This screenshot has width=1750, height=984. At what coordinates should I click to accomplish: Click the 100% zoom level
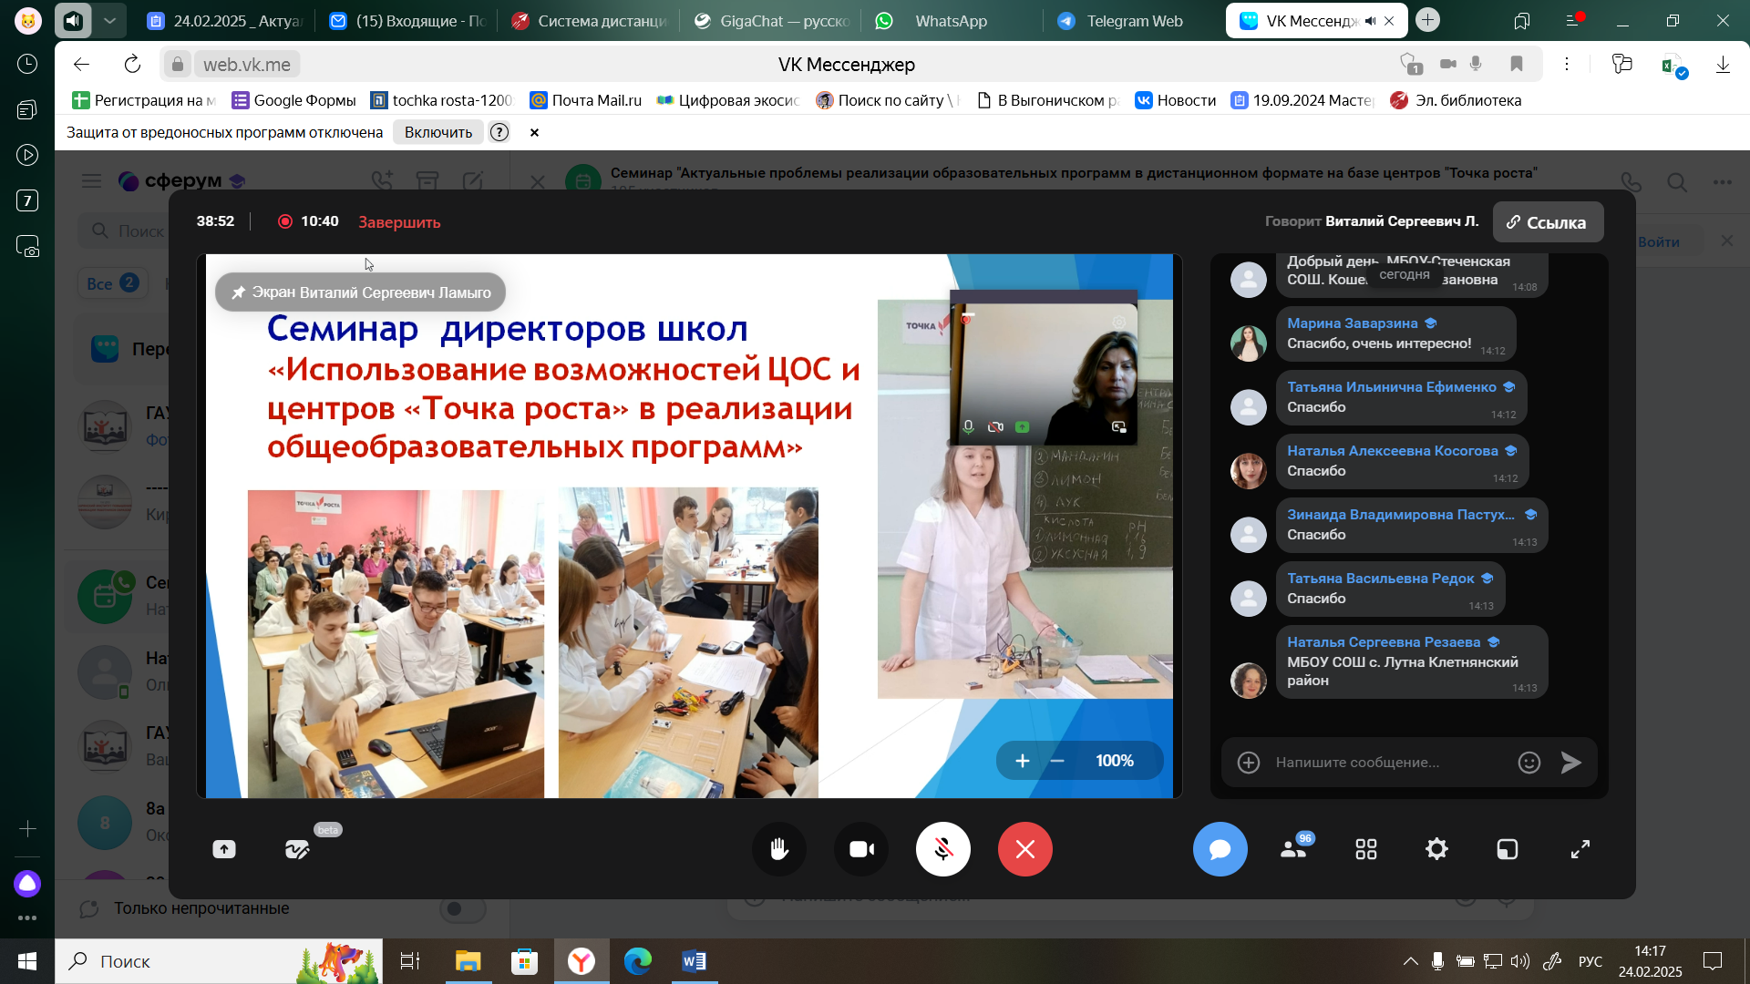pos(1115,761)
